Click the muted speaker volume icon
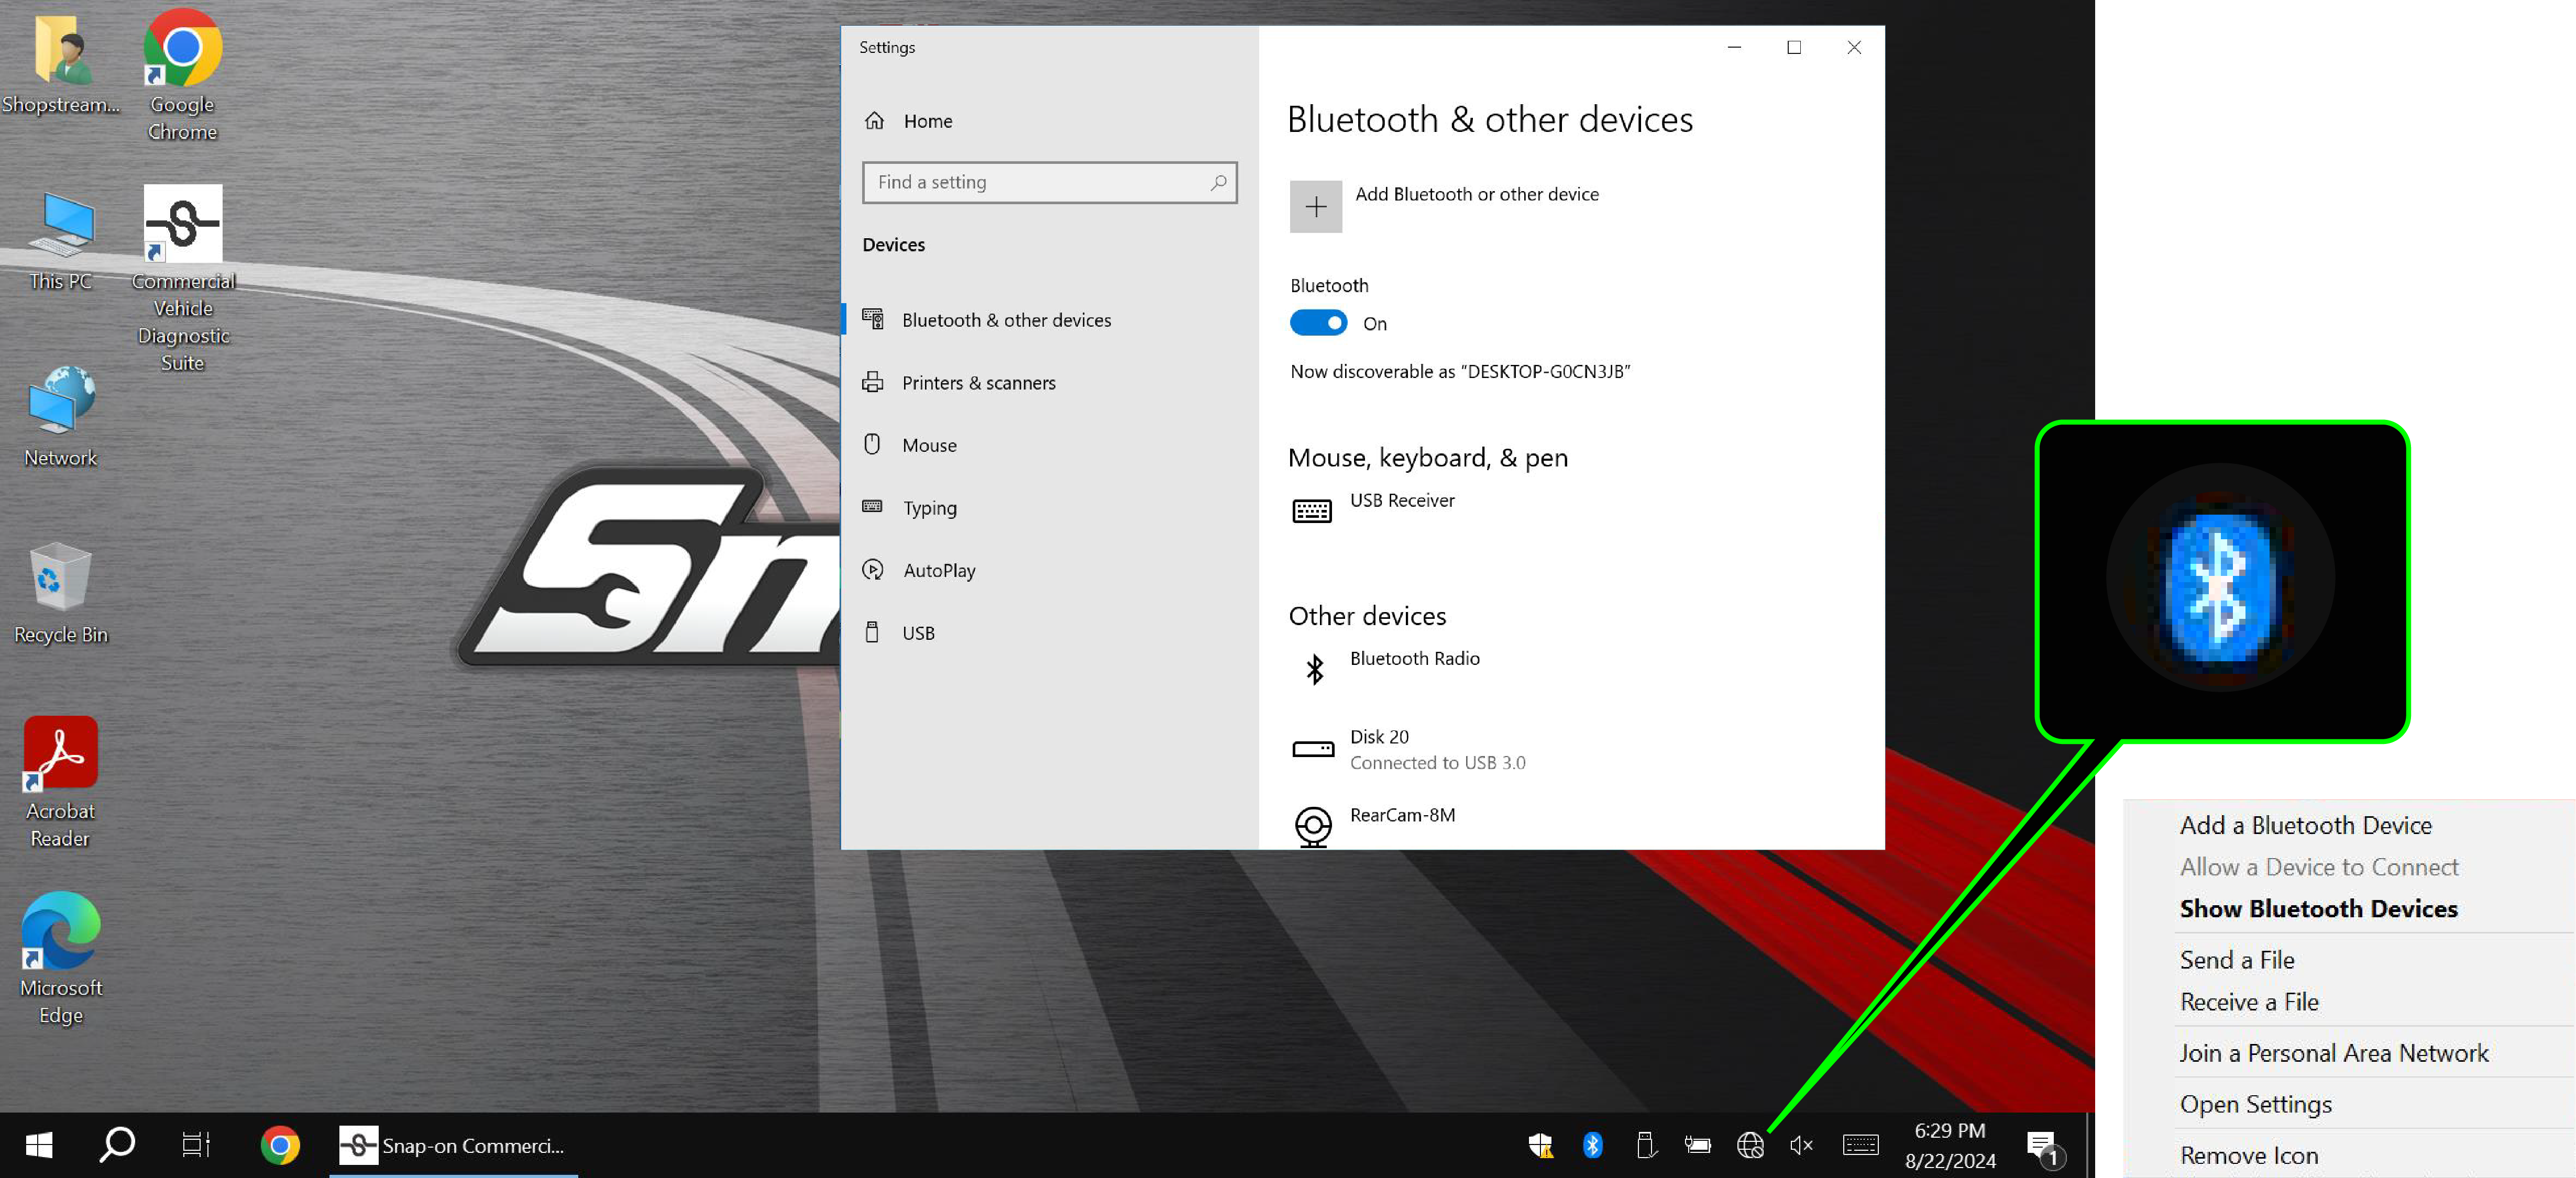 pos(1801,1145)
